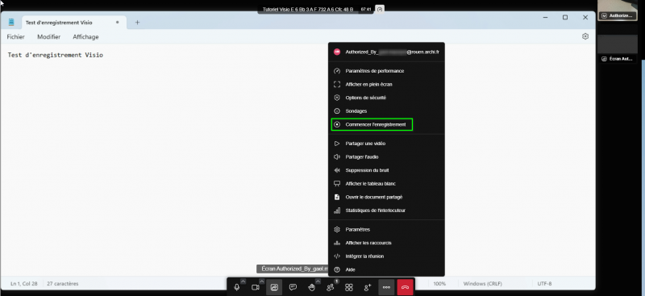Click the question mark Aide icon
645x296 pixels.
coord(337,269)
